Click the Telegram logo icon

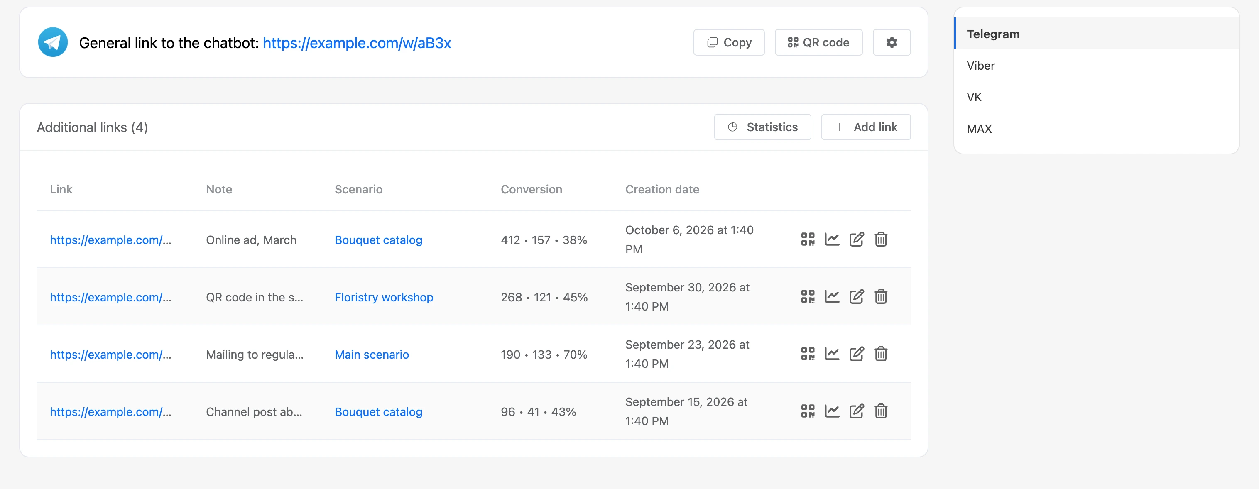pos(53,42)
